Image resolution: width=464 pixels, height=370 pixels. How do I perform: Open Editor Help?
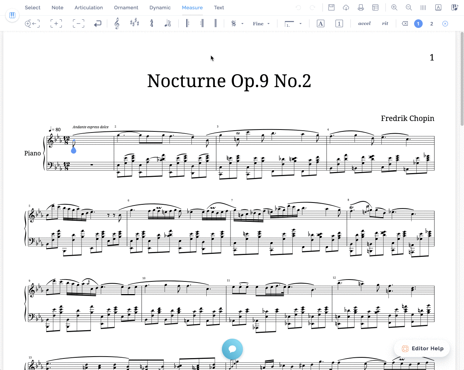click(422, 348)
